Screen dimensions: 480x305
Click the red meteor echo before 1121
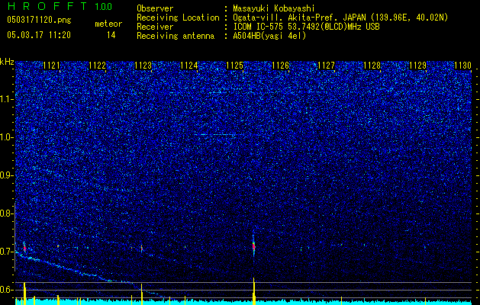[24, 248]
